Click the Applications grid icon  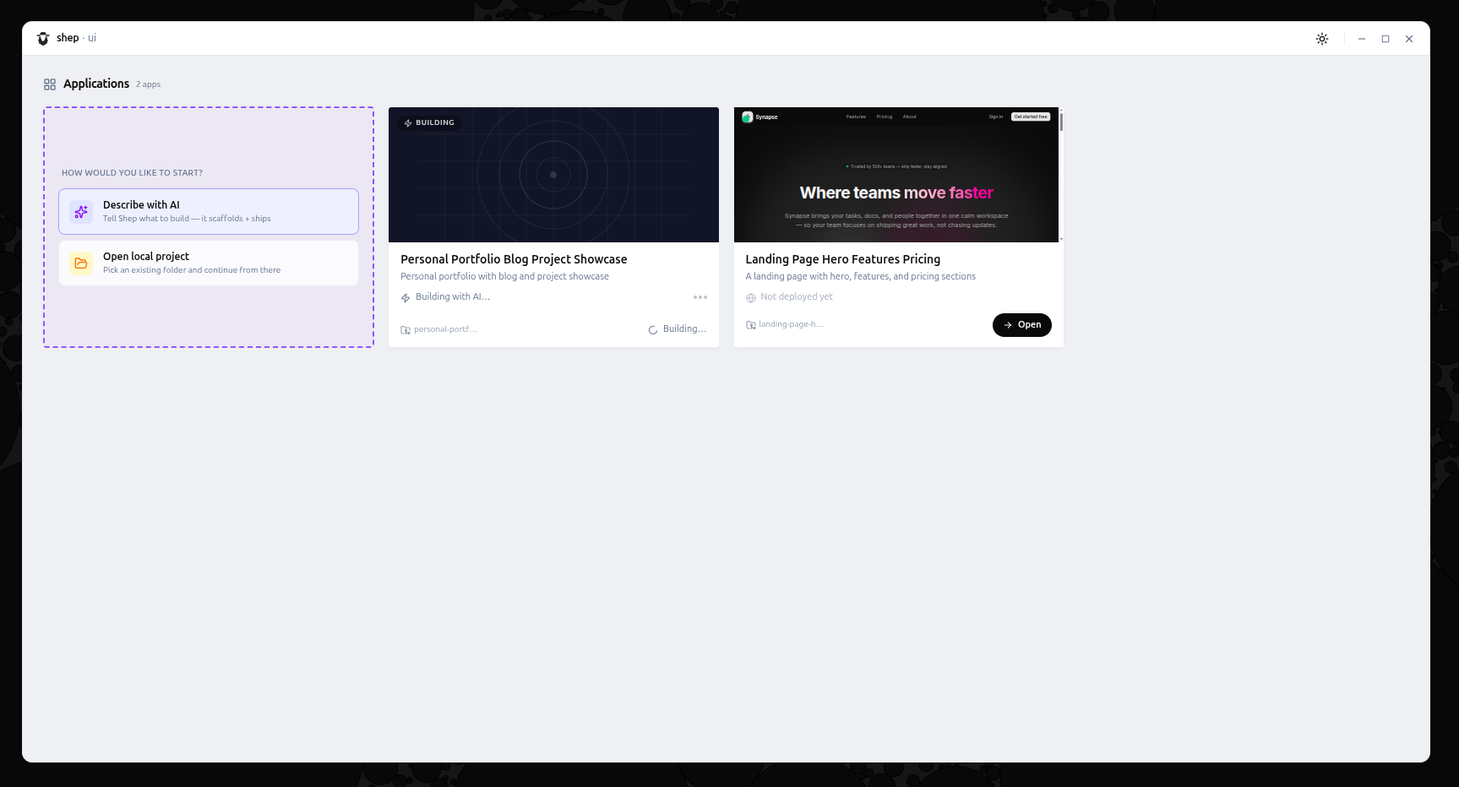pos(49,84)
